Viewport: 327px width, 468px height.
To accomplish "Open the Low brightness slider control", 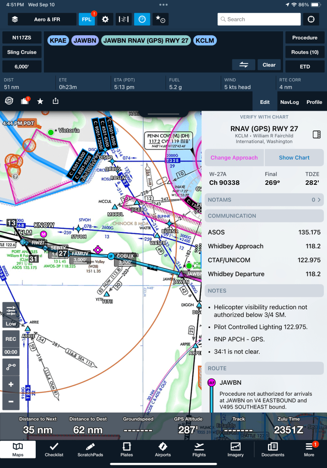I will pos(11,315).
